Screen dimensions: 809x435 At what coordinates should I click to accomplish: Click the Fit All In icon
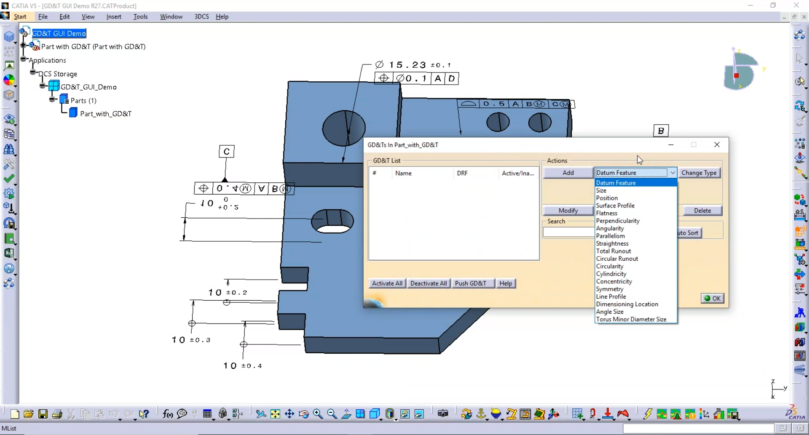275,414
